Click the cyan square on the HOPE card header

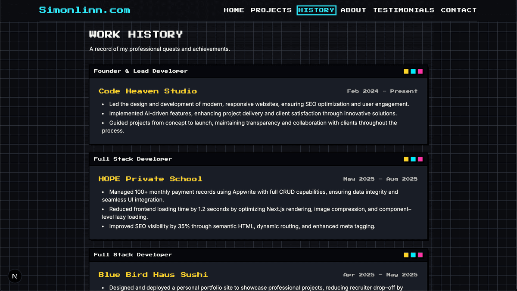(413, 159)
